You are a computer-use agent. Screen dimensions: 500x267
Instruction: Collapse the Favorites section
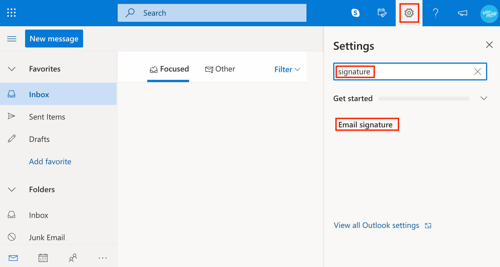click(11, 69)
